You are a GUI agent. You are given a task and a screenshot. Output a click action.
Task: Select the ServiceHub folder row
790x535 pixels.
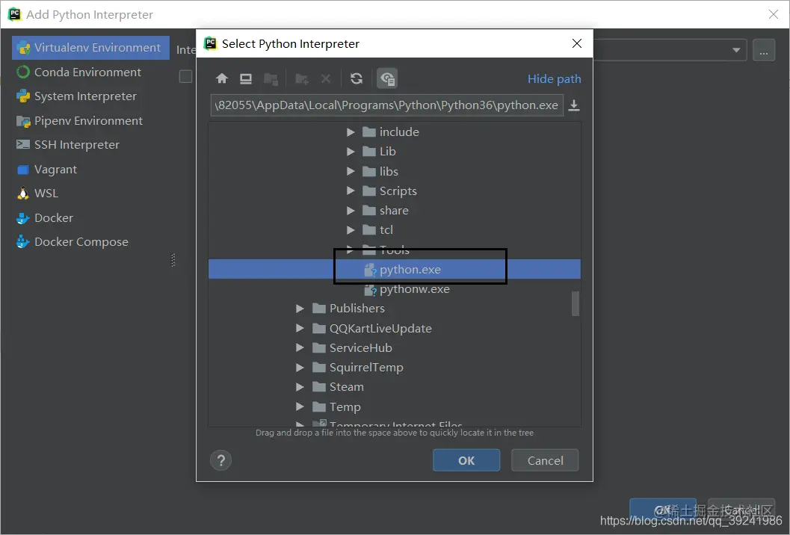pyautogui.click(x=395, y=347)
